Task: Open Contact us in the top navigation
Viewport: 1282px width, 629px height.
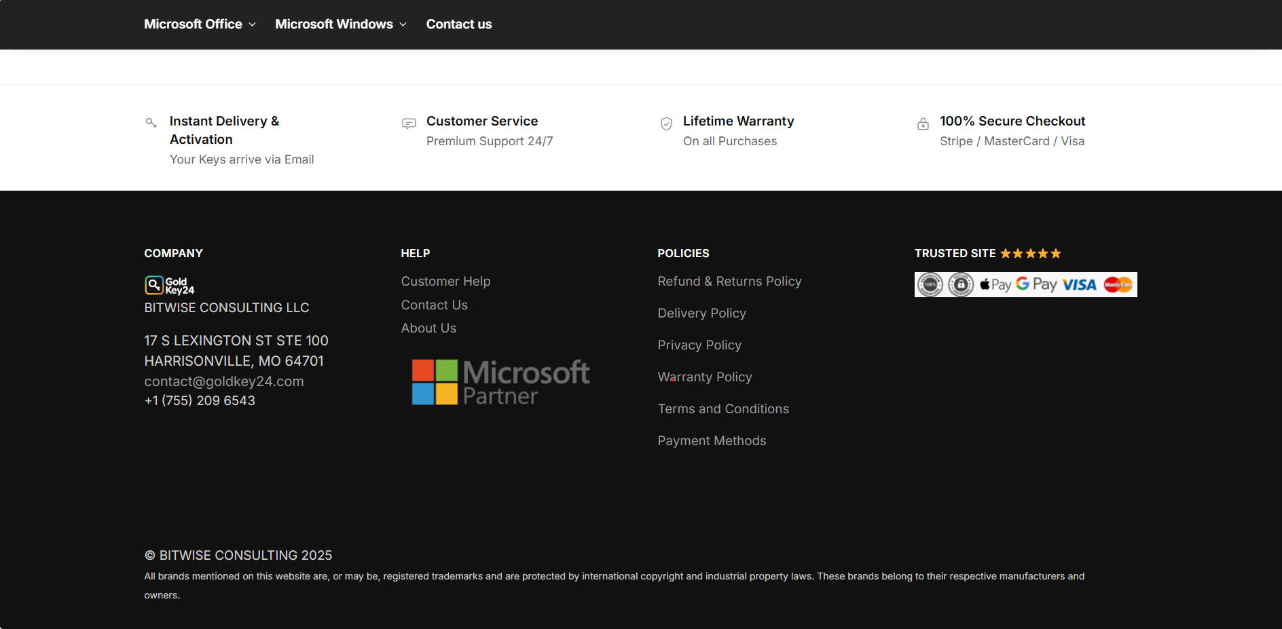Action: [x=459, y=24]
